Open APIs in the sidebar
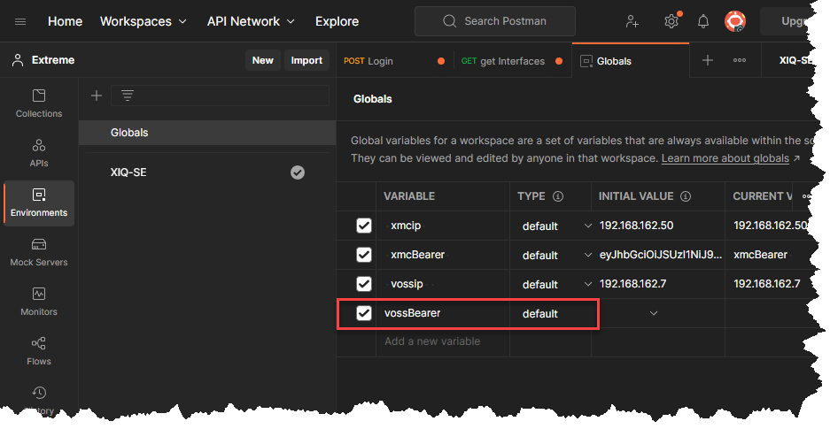The width and height of the screenshot is (830, 429). [39, 153]
